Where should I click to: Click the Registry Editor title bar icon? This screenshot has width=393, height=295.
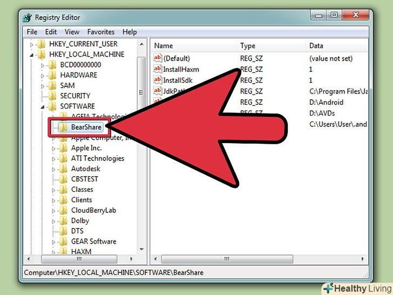click(x=28, y=17)
